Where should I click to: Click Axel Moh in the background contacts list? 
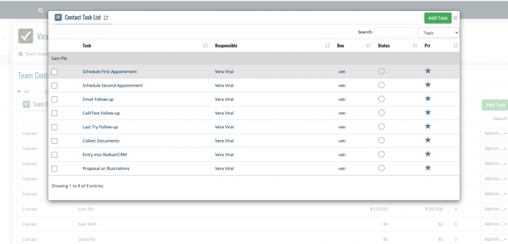pyautogui.click(x=87, y=224)
